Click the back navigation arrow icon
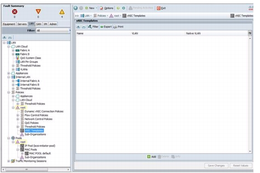This screenshot has width=260, height=173. coord(76,8)
